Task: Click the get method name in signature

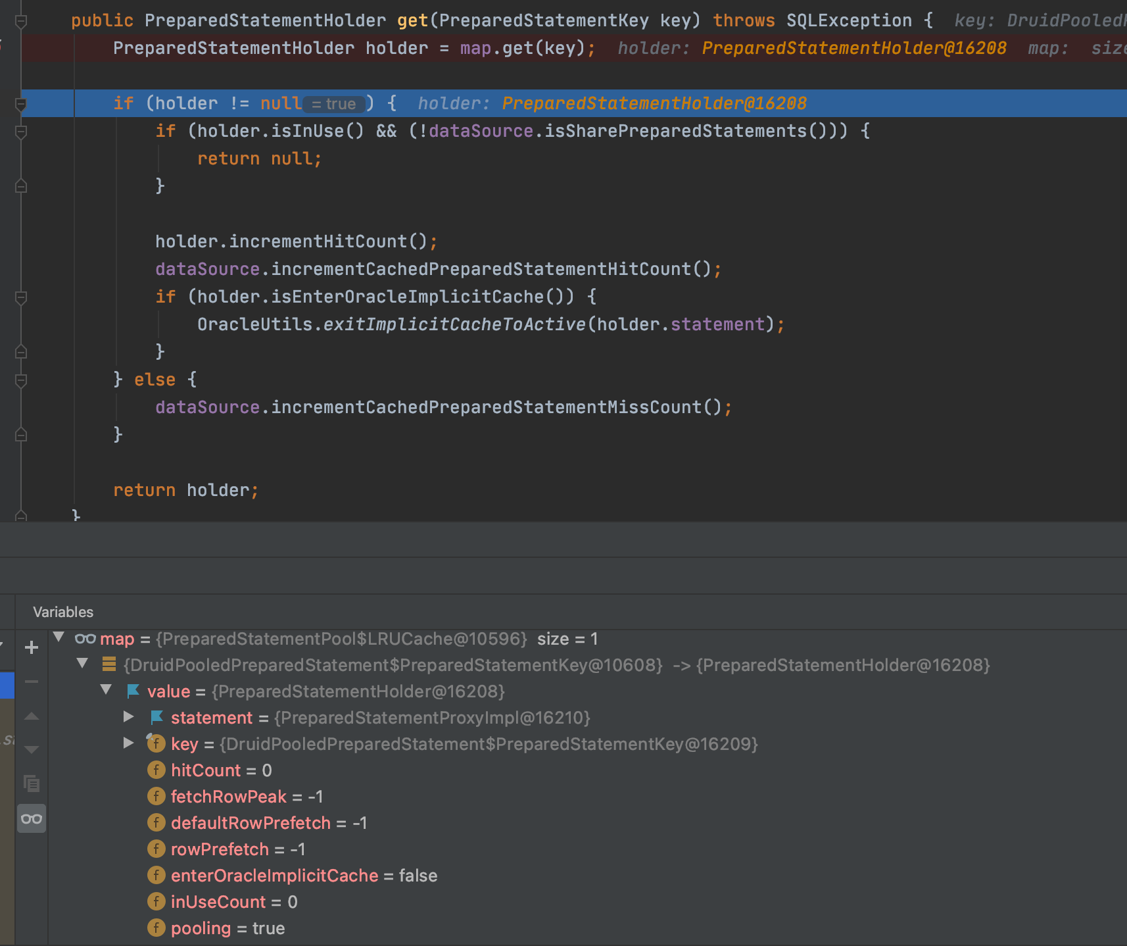Action: click(412, 20)
